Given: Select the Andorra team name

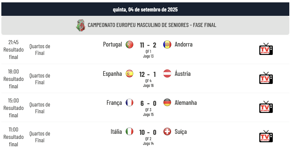Looking at the screenshot, I should coord(183,44).
